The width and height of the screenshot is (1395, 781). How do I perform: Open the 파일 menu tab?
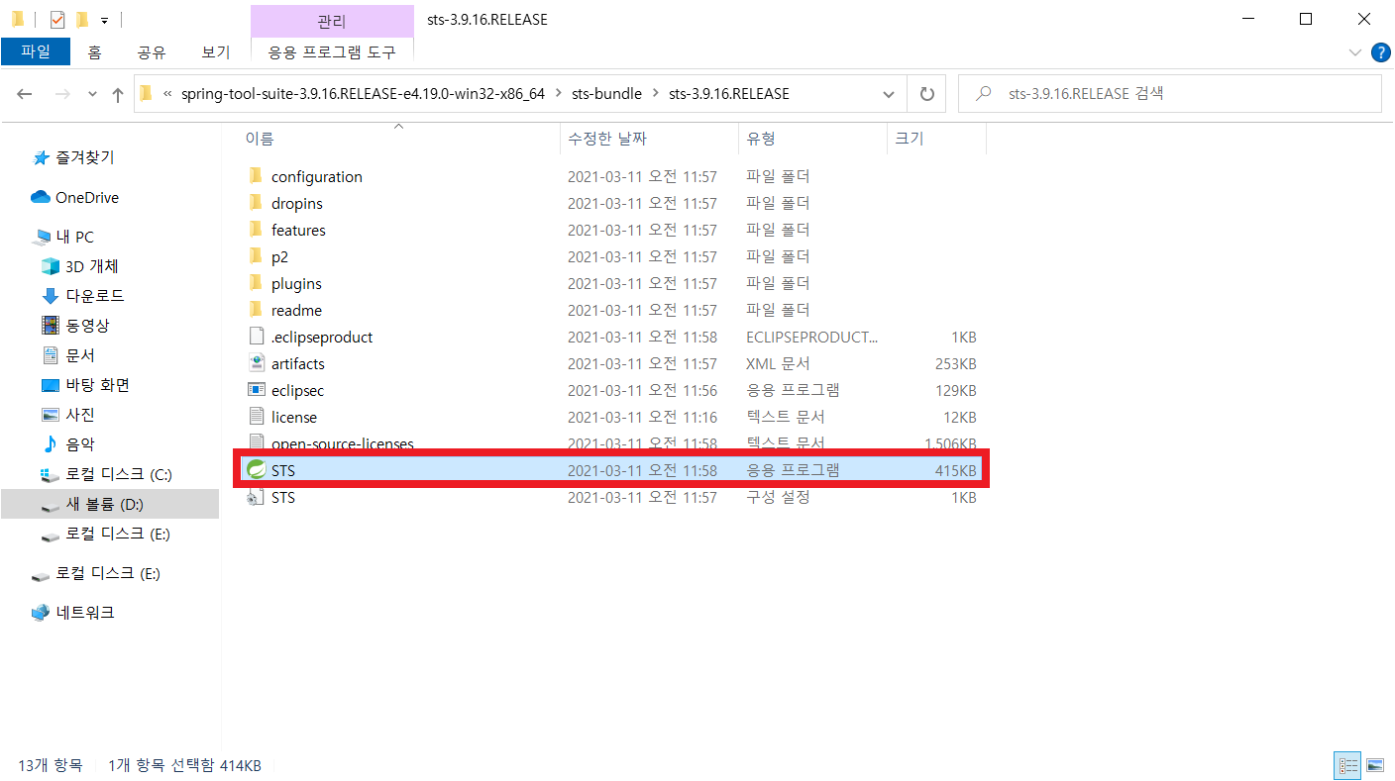[x=36, y=51]
